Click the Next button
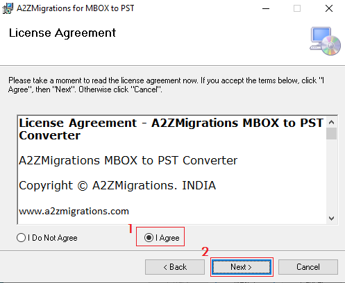The width and height of the screenshot is (345, 283). pyautogui.click(x=242, y=267)
